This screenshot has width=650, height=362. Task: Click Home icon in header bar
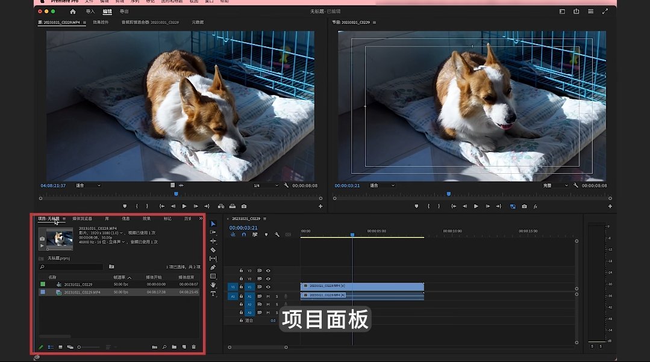tap(73, 11)
